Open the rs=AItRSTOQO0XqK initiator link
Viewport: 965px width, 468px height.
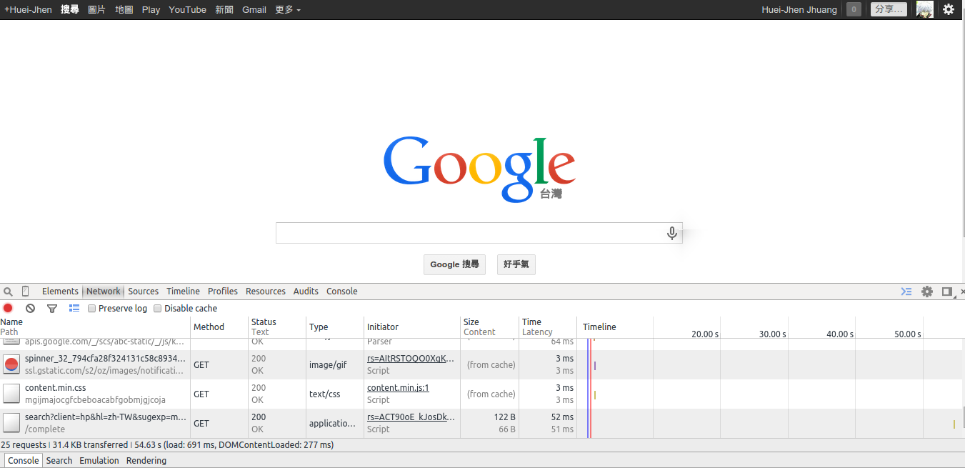pos(411,359)
